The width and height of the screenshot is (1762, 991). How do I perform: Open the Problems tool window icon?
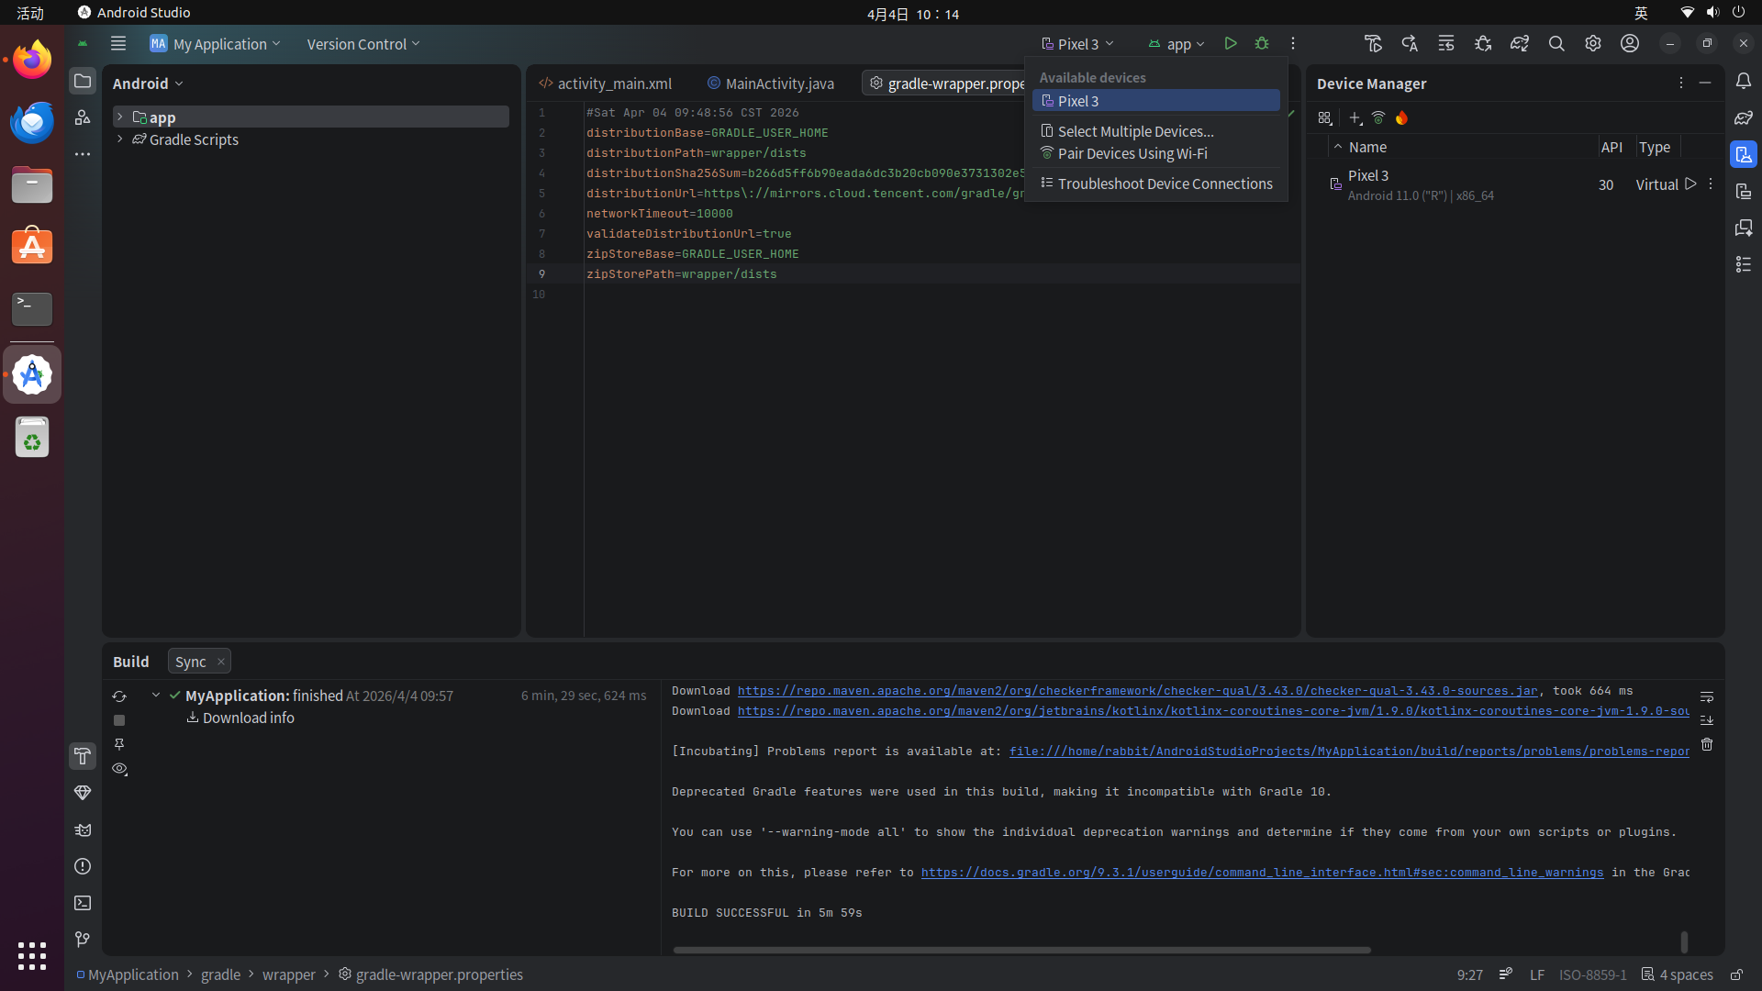[x=83, y=866]
